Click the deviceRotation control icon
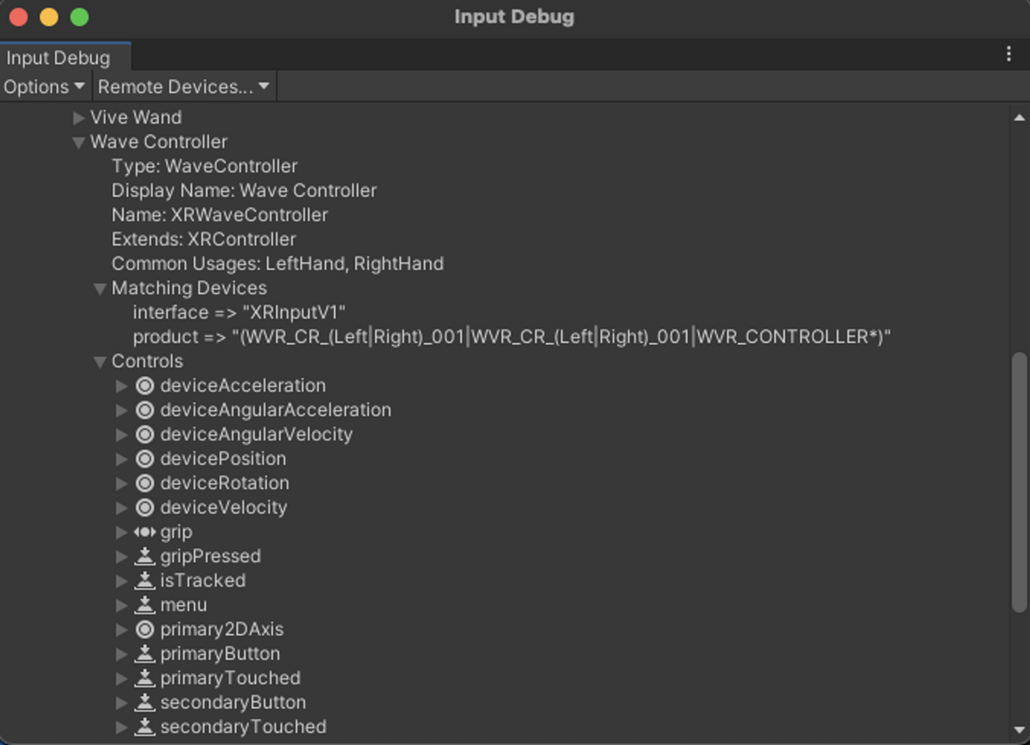Viewport: 1030px width, 745px height. (x=144, y=483)
